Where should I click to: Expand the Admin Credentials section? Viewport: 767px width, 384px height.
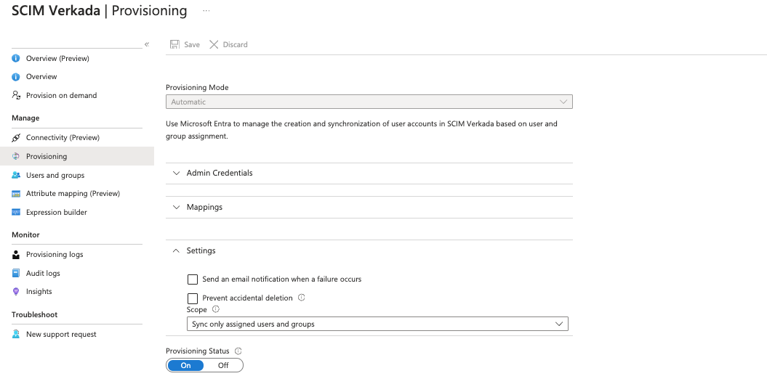220,173
